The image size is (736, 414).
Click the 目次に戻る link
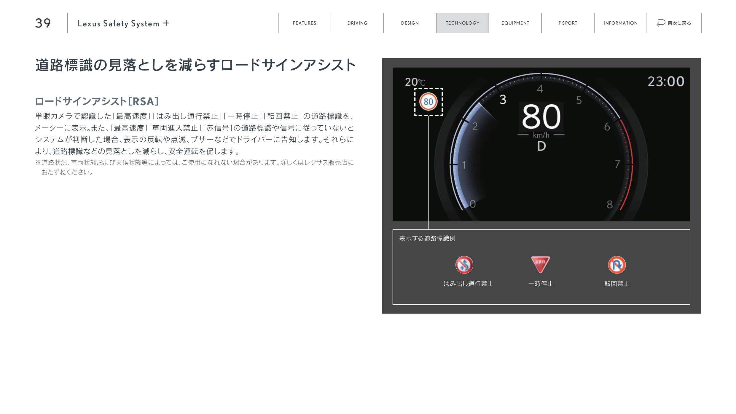pyautogui.click(x=679, y=23)
